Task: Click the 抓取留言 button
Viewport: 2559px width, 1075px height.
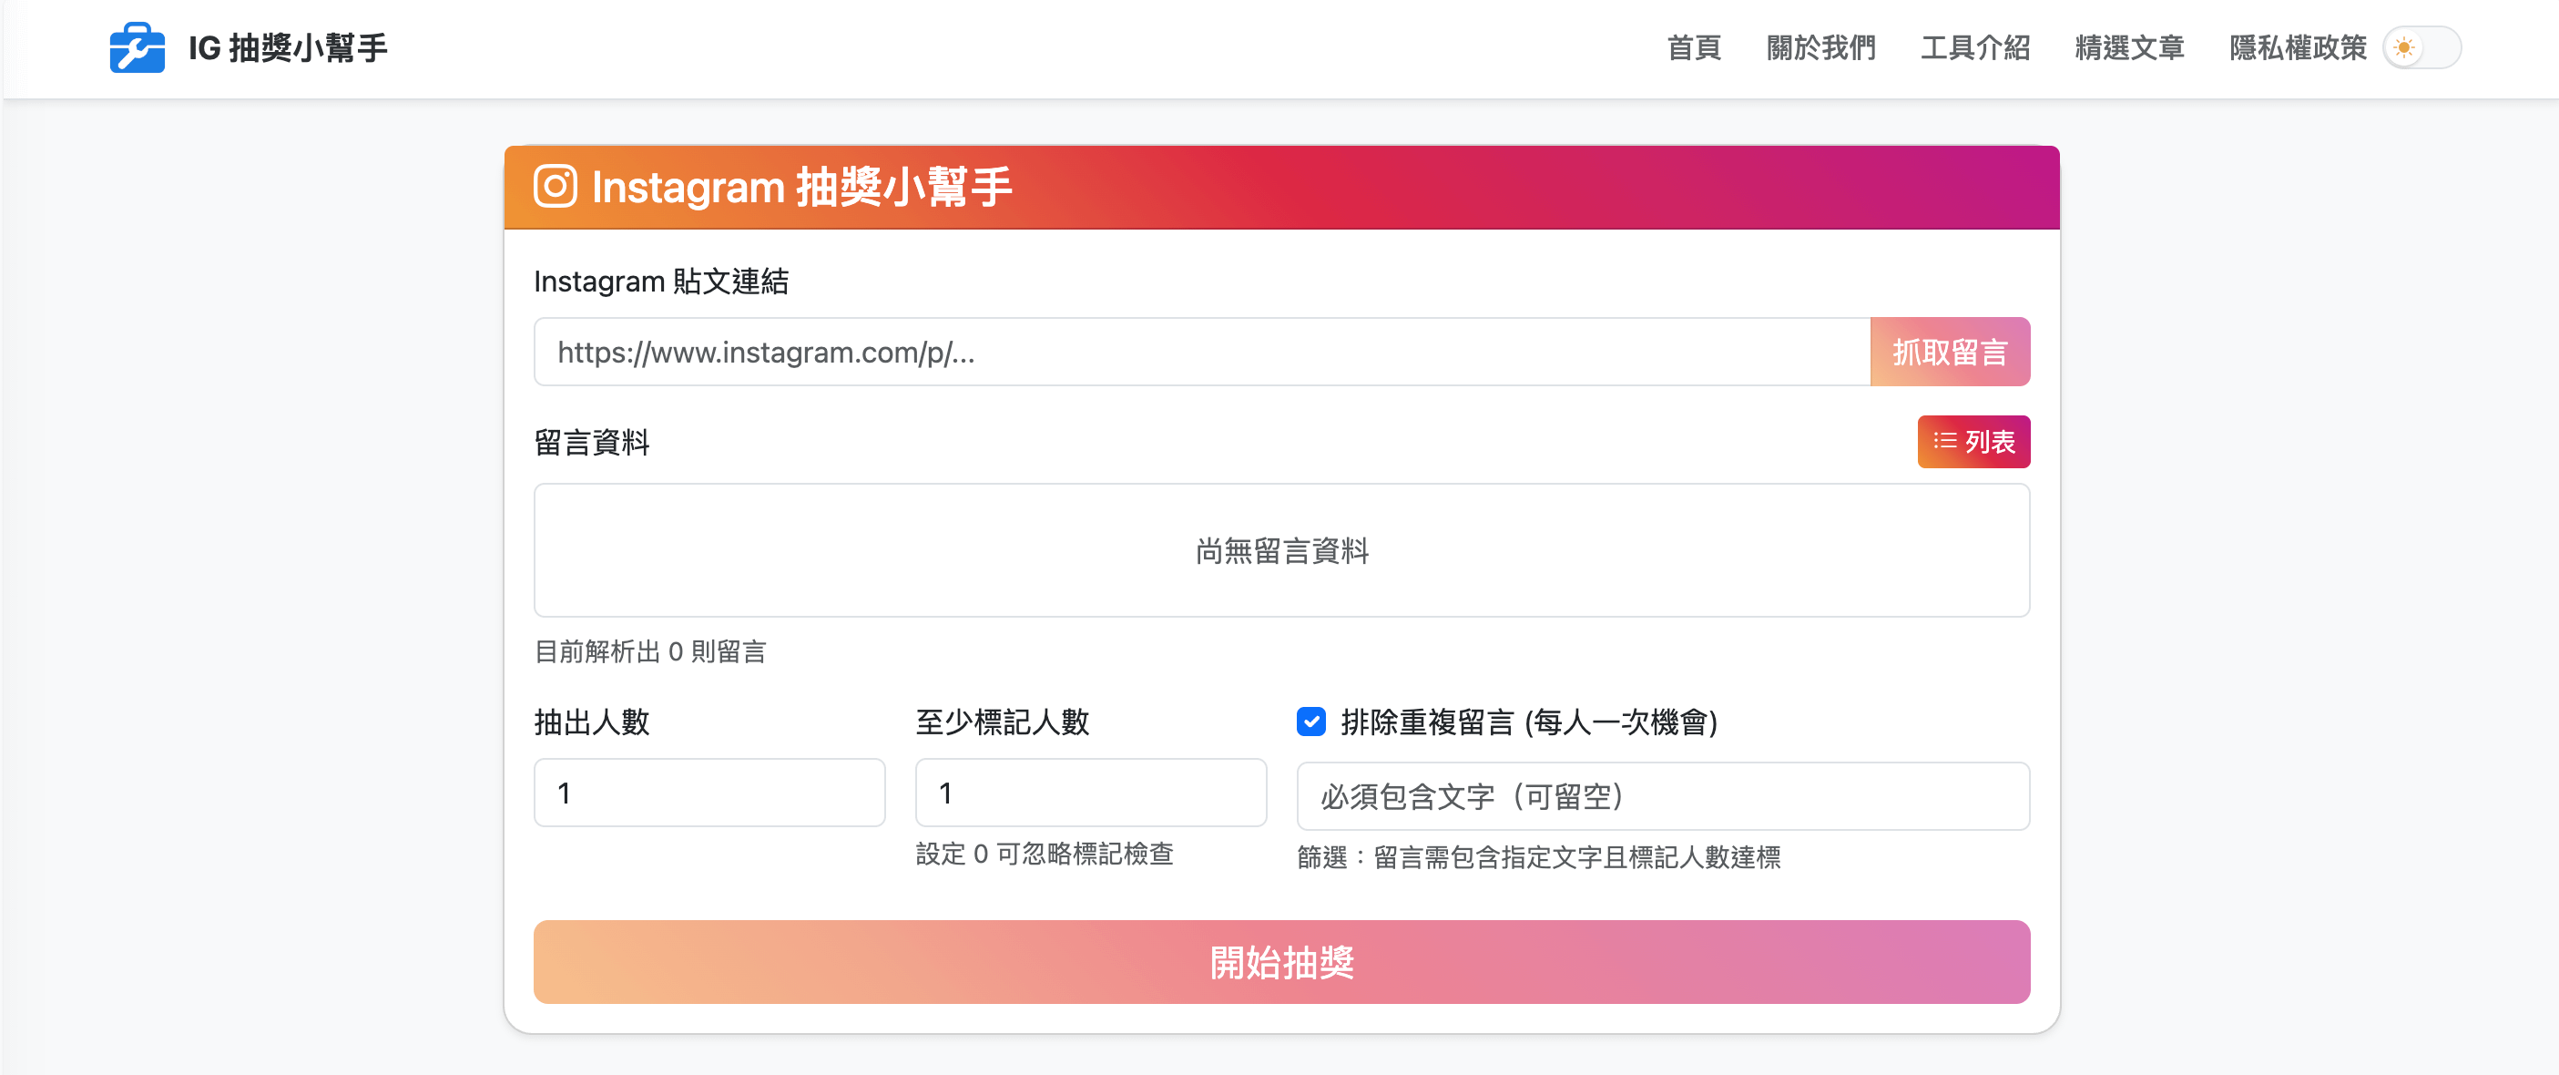Action: pyautogui.click(x=1950, y=352)
